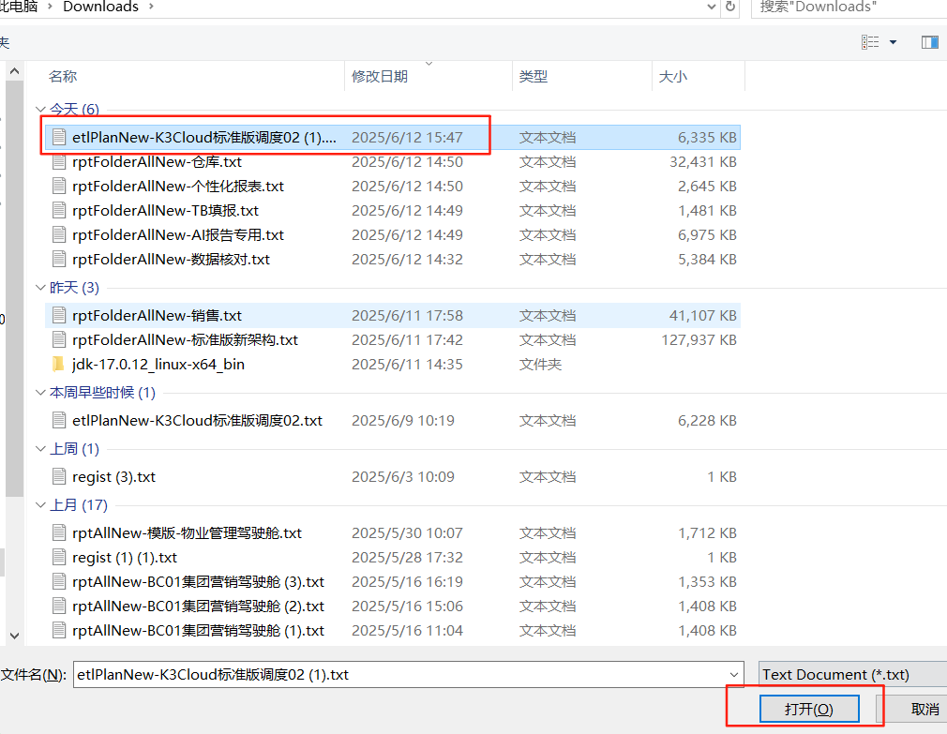Select file name rptFolderAllNew-销售.txt
This screenshot has width=947, height=734.
(x=157, y=315)
